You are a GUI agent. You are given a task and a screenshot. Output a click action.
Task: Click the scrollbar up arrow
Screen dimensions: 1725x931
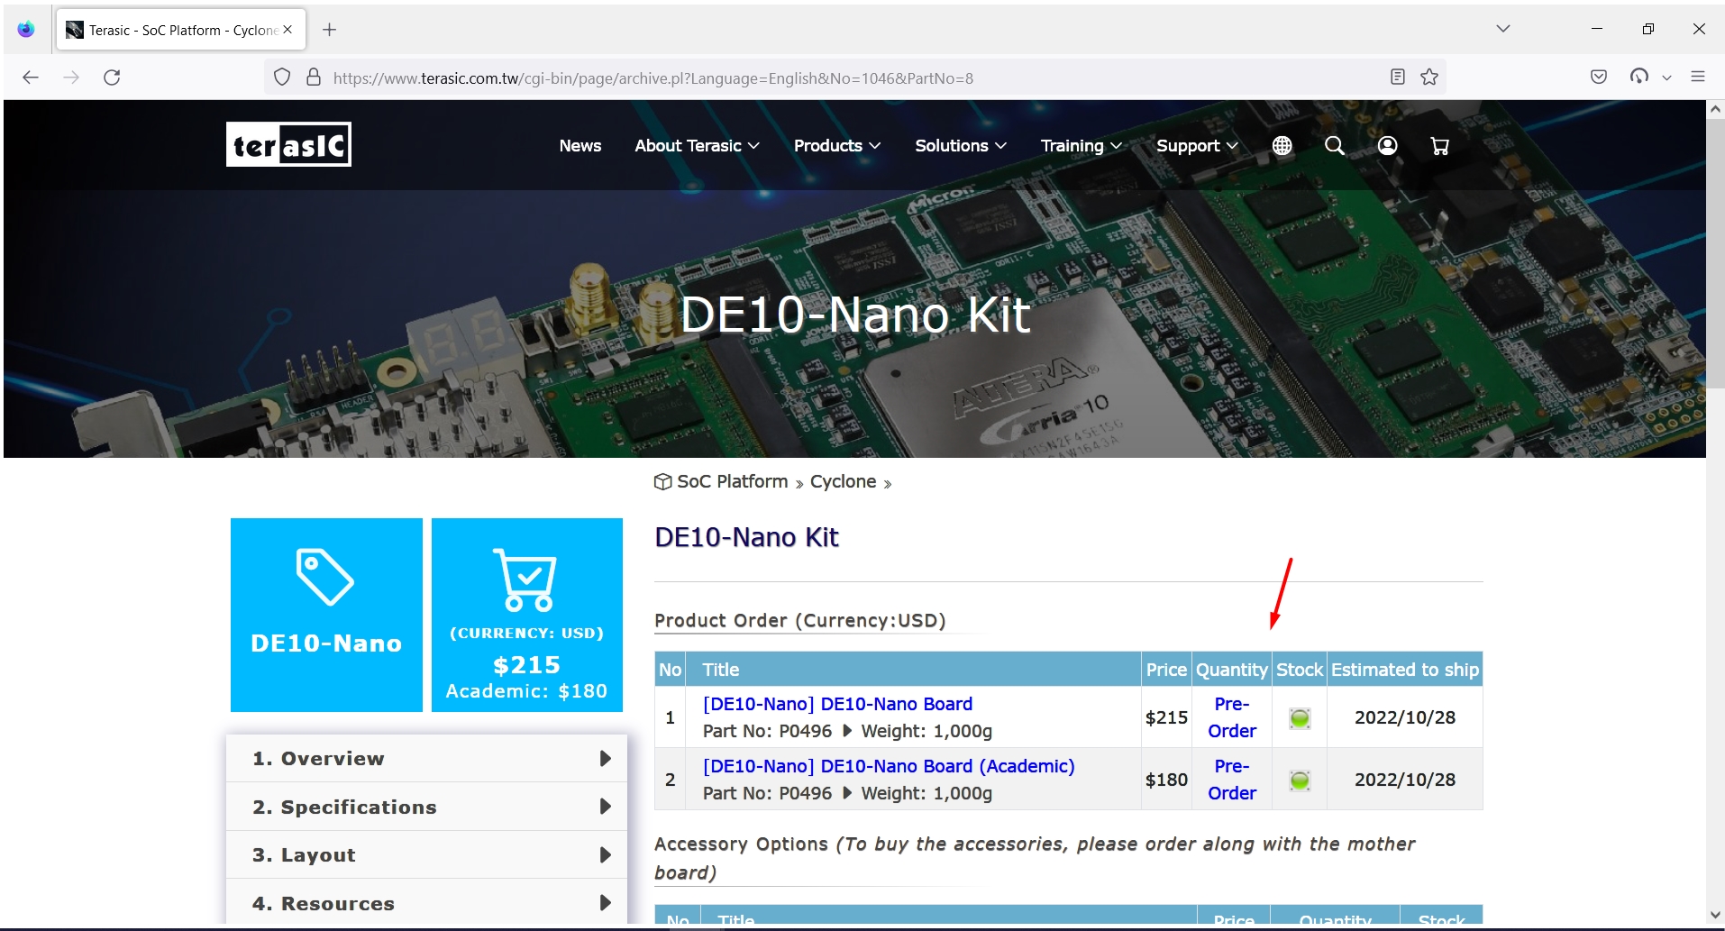click(1715, 109)
